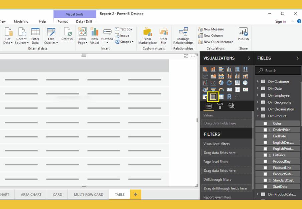Open the MULTI-ROW CARD page tab
The image size is (302, 209).
[88, 195]
